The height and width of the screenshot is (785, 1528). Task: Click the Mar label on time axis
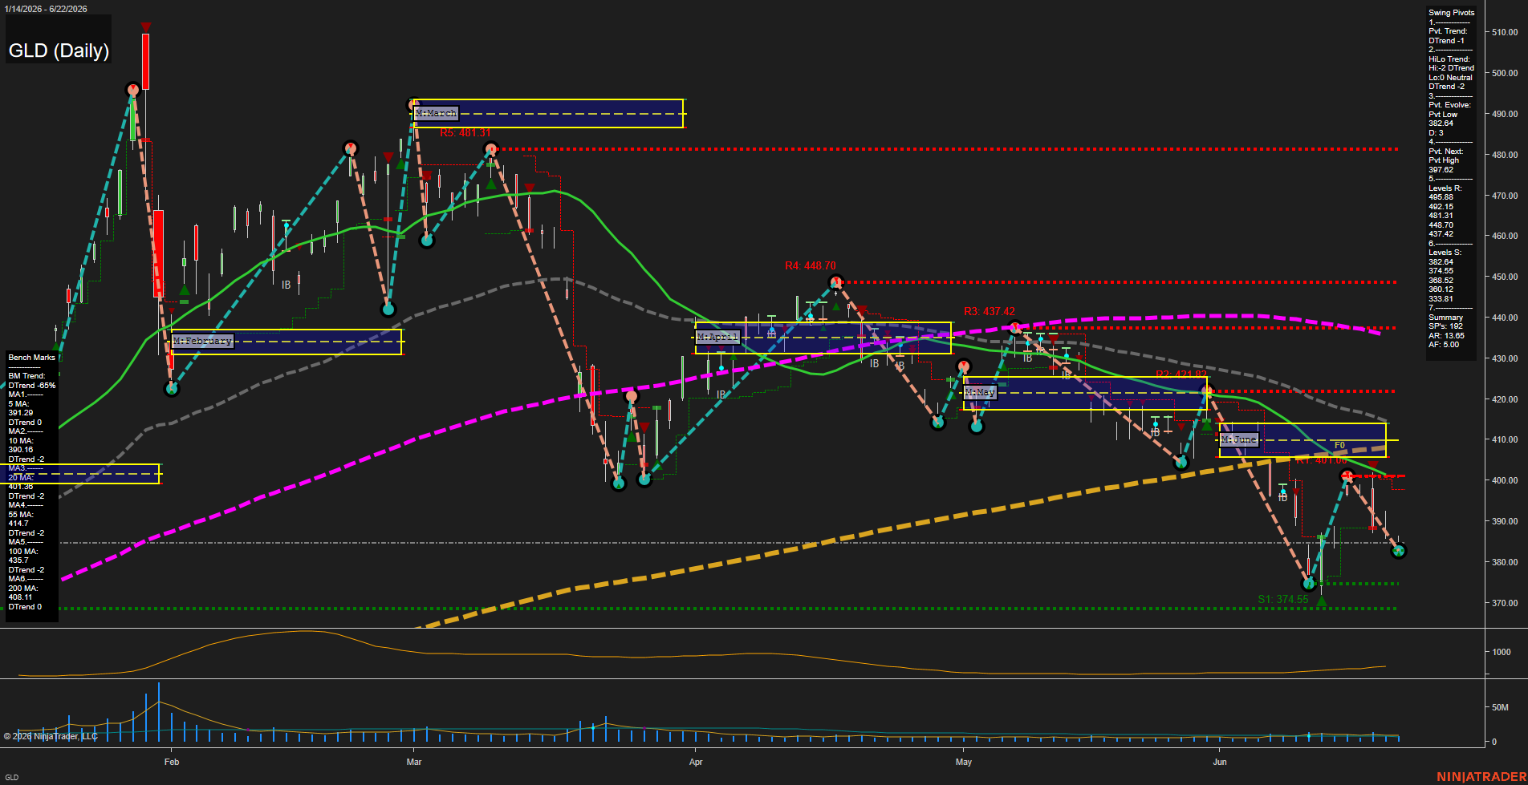414,762
